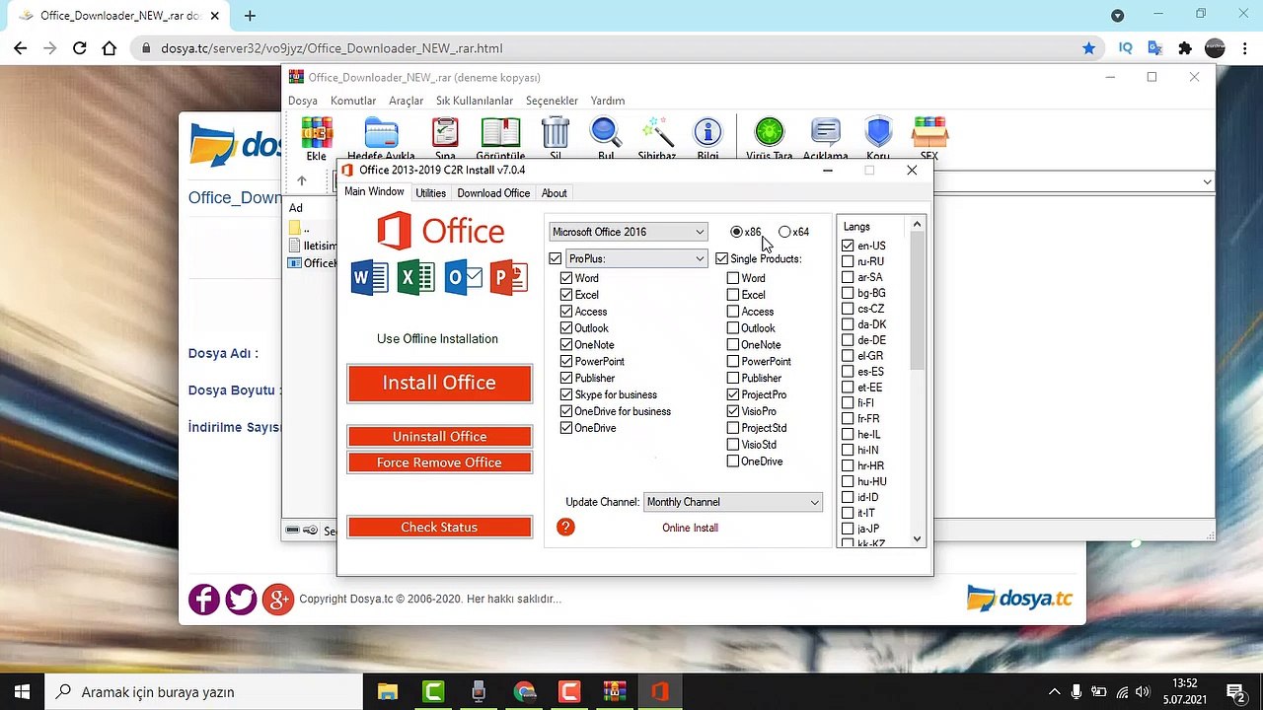
Task: Launch the Sihirbaz wizard wand icon
Action: pos(656,133)
